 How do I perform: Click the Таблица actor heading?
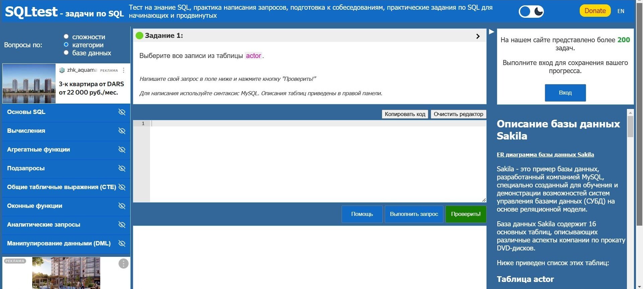pos(525,279)
